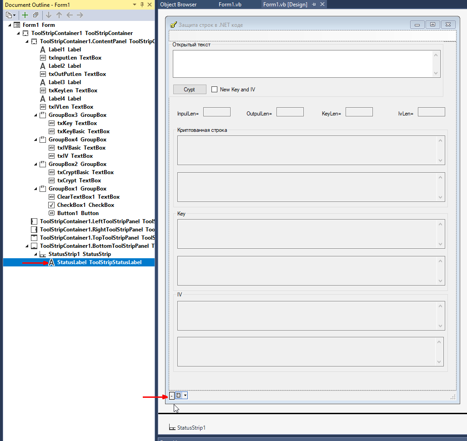This screenshot has width=467, height=441.
Task: Collapse GroupBox1 node in outline
Action: [35, 189]
